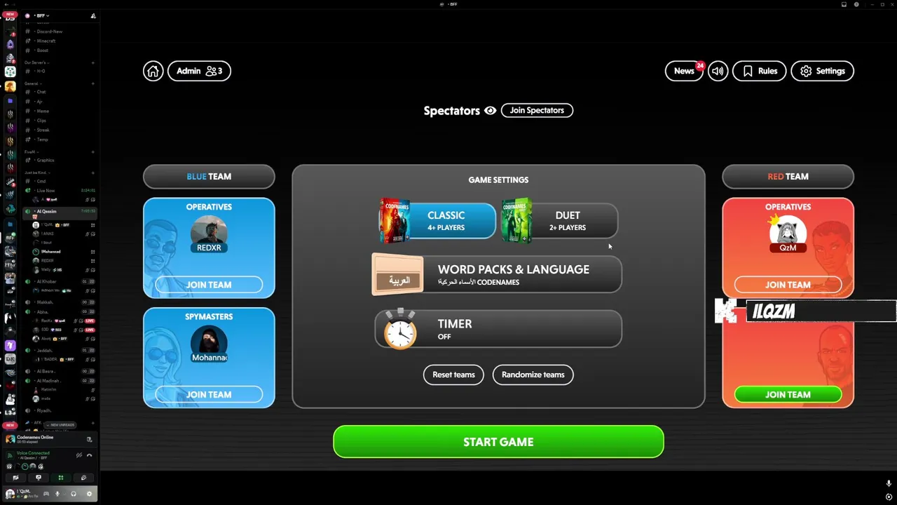This screenshot has width=897, height=505.
Task: Go to the Codenames home screen
Action: 153,71
